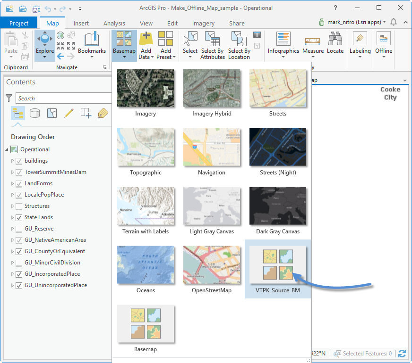Image resolution: width=412 pixels, height=363 pixels.
Task: Open the notifications bell
Action: tap(394, 22)
